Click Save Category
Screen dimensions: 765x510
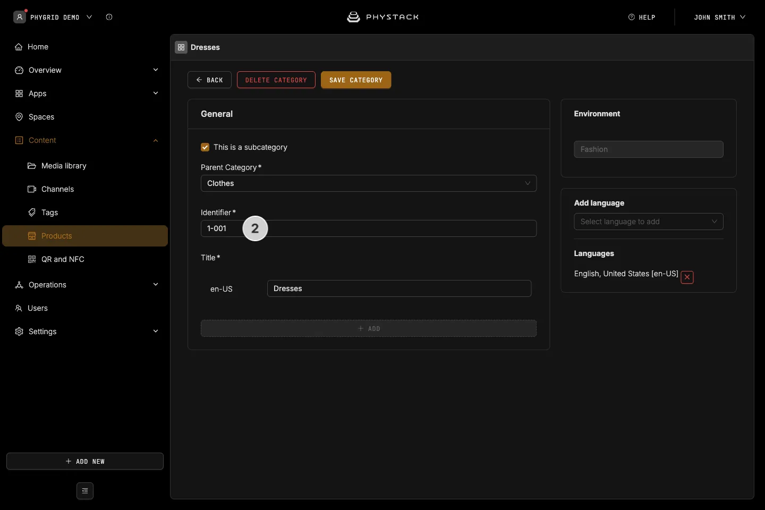(x=356, y=80)
